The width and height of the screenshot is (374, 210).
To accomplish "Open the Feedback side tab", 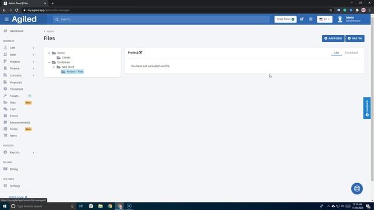I will click(x=367, y=108).
